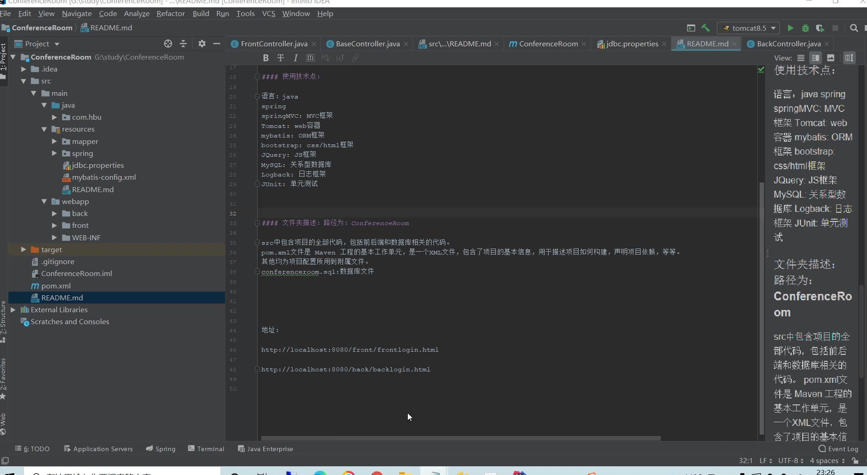Viewport: 867px width, 475px height.
Task: Open the Refactor menu
Action: [x=170, y=13]
